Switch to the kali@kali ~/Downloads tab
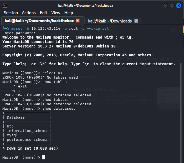This screenshot has height=163, width=184. 110,21
